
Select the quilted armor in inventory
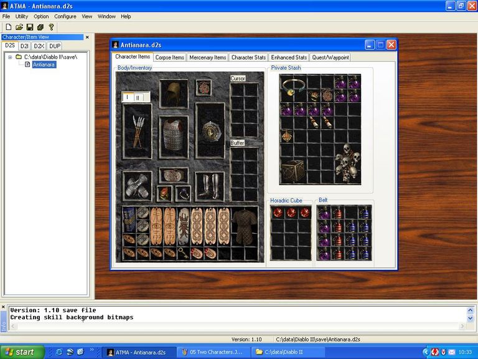pos(245,227)
